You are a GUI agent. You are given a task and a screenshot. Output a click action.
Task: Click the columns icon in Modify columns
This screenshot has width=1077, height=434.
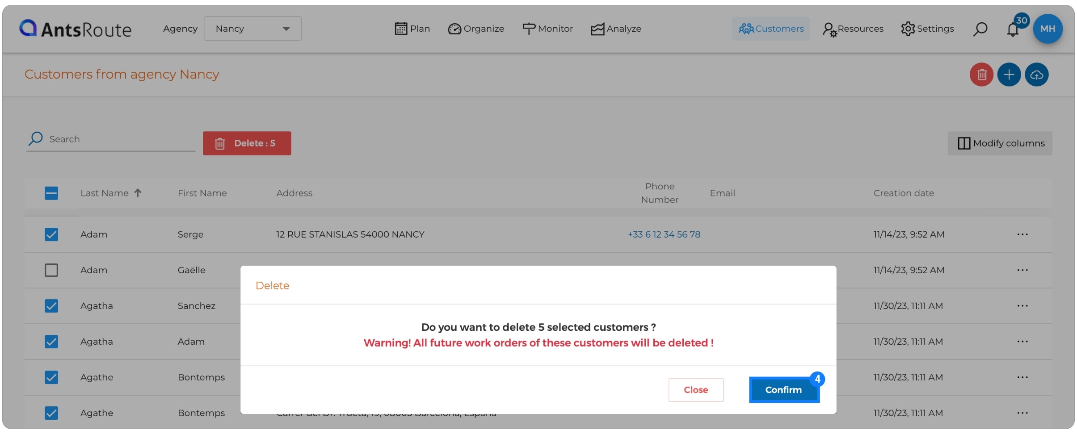point(964,143)
